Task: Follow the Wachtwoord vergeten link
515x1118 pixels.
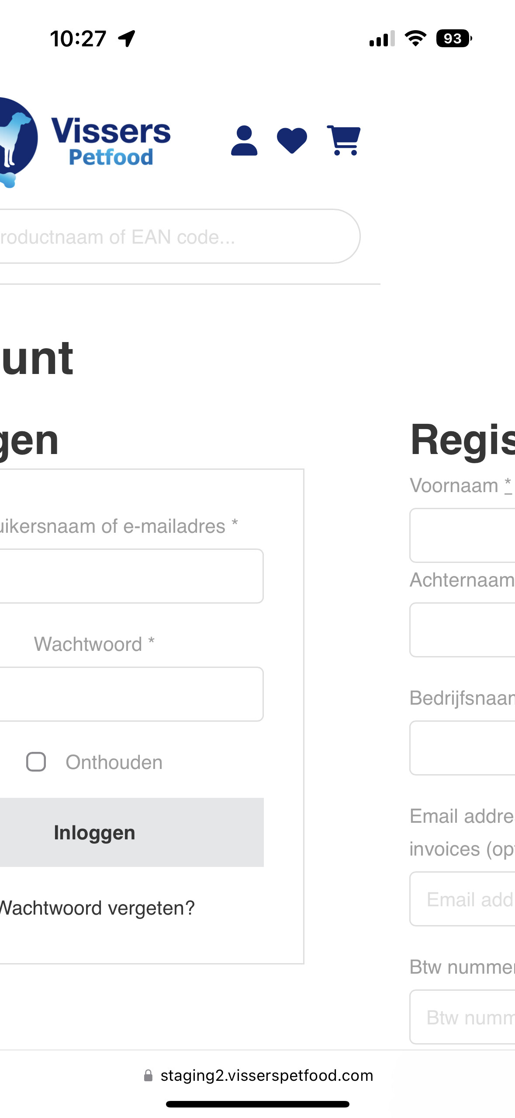Action: tap(97, 908)
